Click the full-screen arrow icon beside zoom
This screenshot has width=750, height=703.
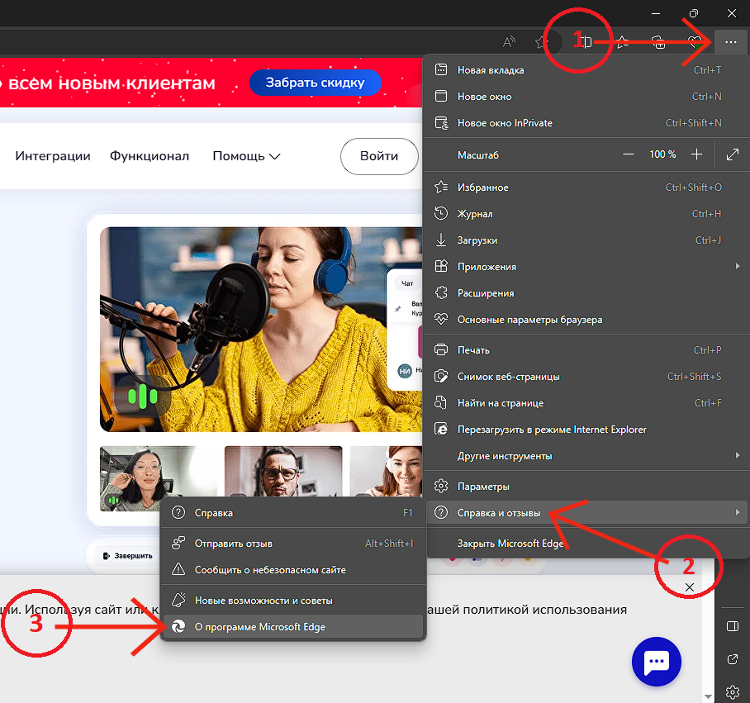[x=732, y=154]
